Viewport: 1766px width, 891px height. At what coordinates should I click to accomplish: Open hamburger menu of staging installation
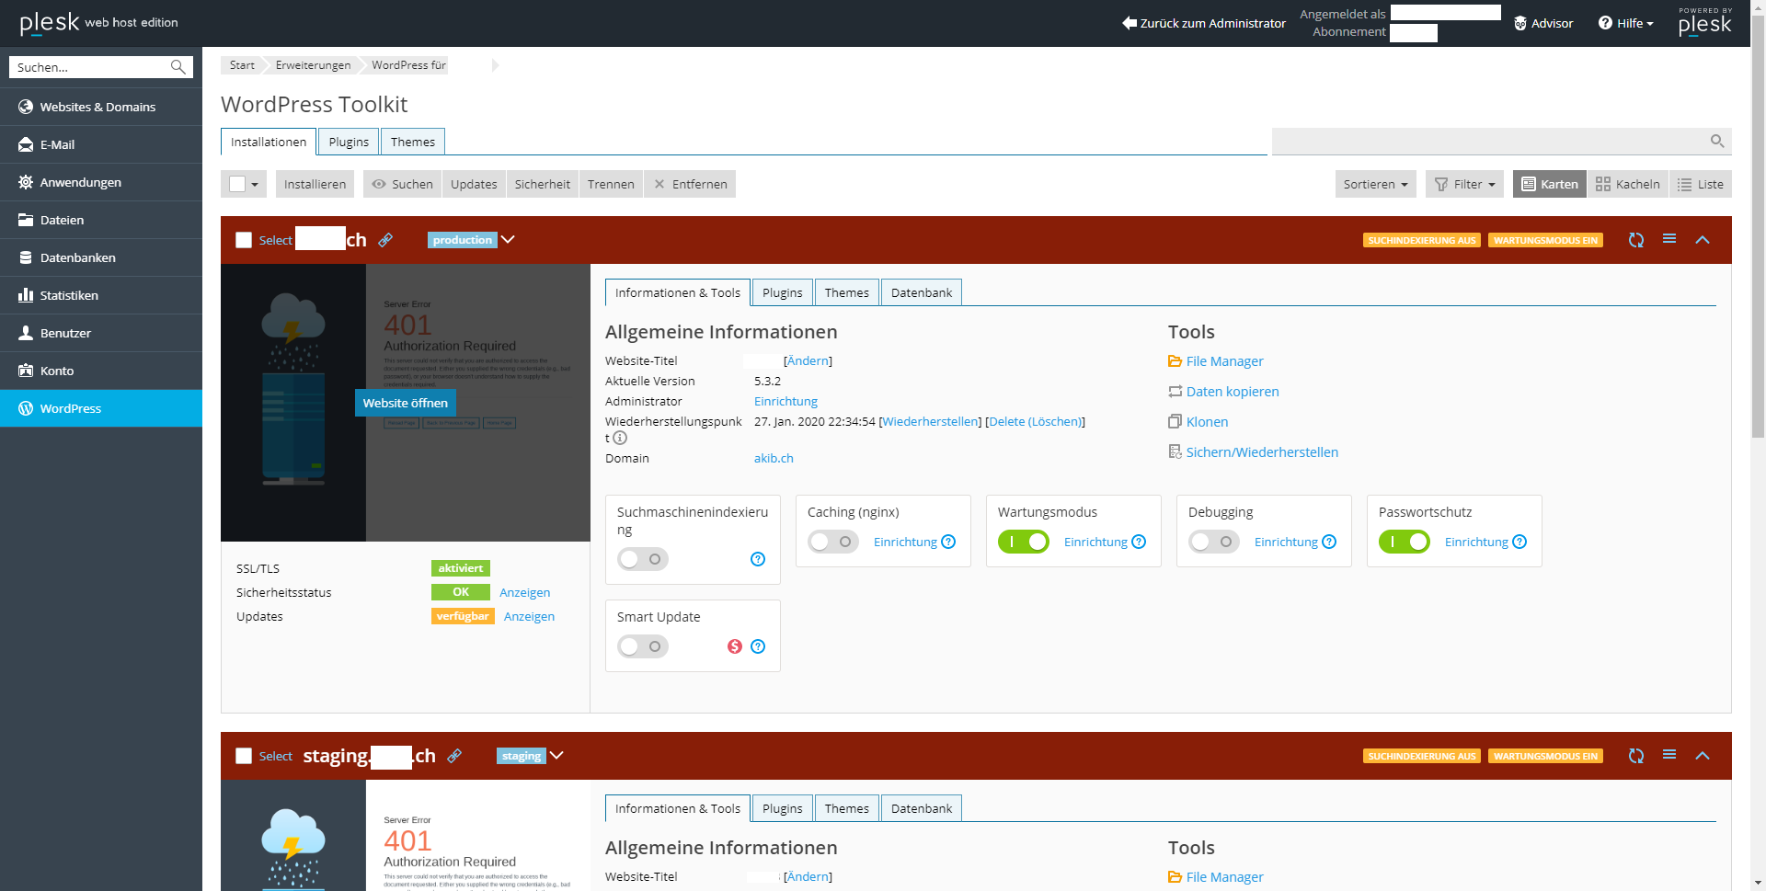[1669, 755]
